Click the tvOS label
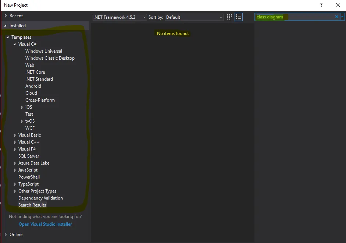Viewport: 346px width, 243px height. pos(30,121)
